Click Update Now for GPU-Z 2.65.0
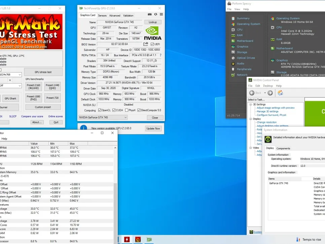 tap(153, 128)
